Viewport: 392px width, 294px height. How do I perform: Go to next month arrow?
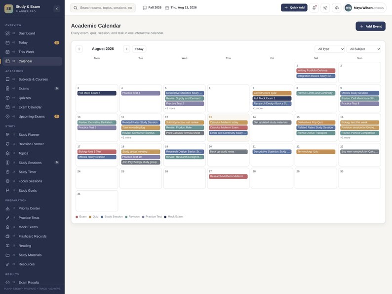click(126, 49)
